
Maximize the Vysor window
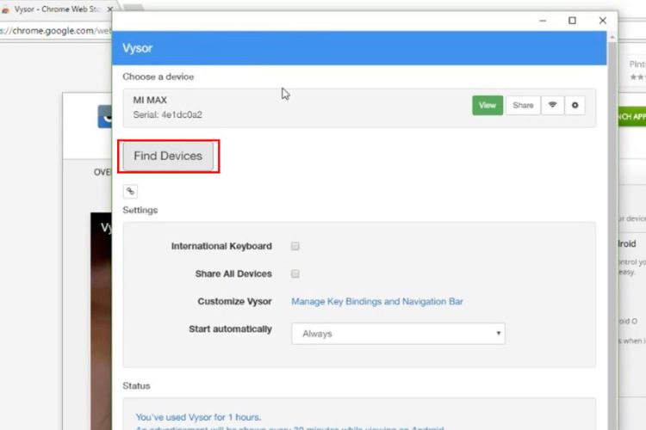[x=572, y=21]
